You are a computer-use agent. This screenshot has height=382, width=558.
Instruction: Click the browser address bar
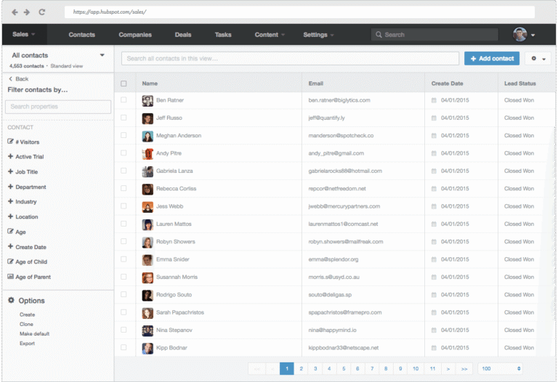(x=299, y=12)
